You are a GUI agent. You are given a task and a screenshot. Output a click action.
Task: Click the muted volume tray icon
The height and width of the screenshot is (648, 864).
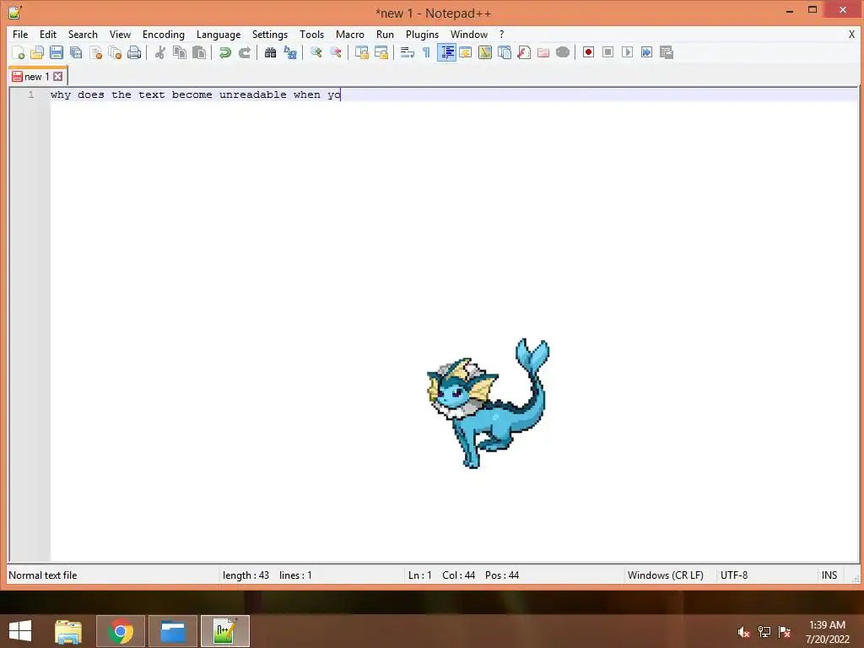coord(744,632)
